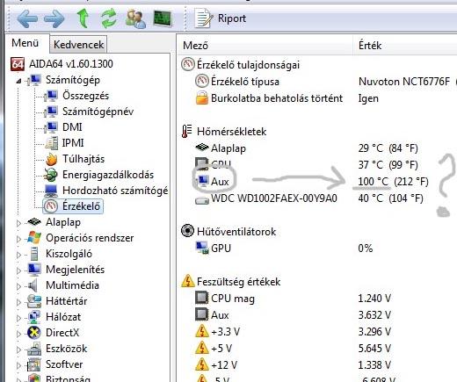
Task: Switch to the Menü tab
Action: (x=25, y=43)
